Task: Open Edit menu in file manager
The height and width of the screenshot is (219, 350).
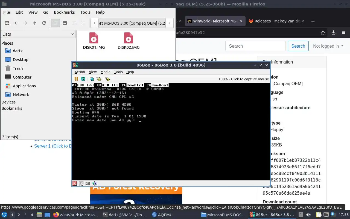Action: point(19,12)
